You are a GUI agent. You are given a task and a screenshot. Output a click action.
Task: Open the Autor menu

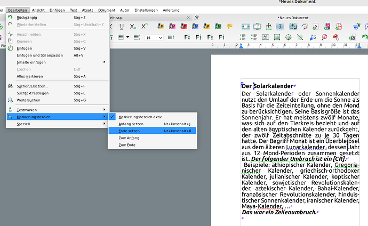pos(125,10)
